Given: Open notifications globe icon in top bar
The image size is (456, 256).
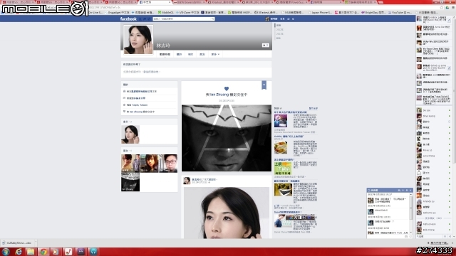Looking at the screenshot, I should pos(149,19).
